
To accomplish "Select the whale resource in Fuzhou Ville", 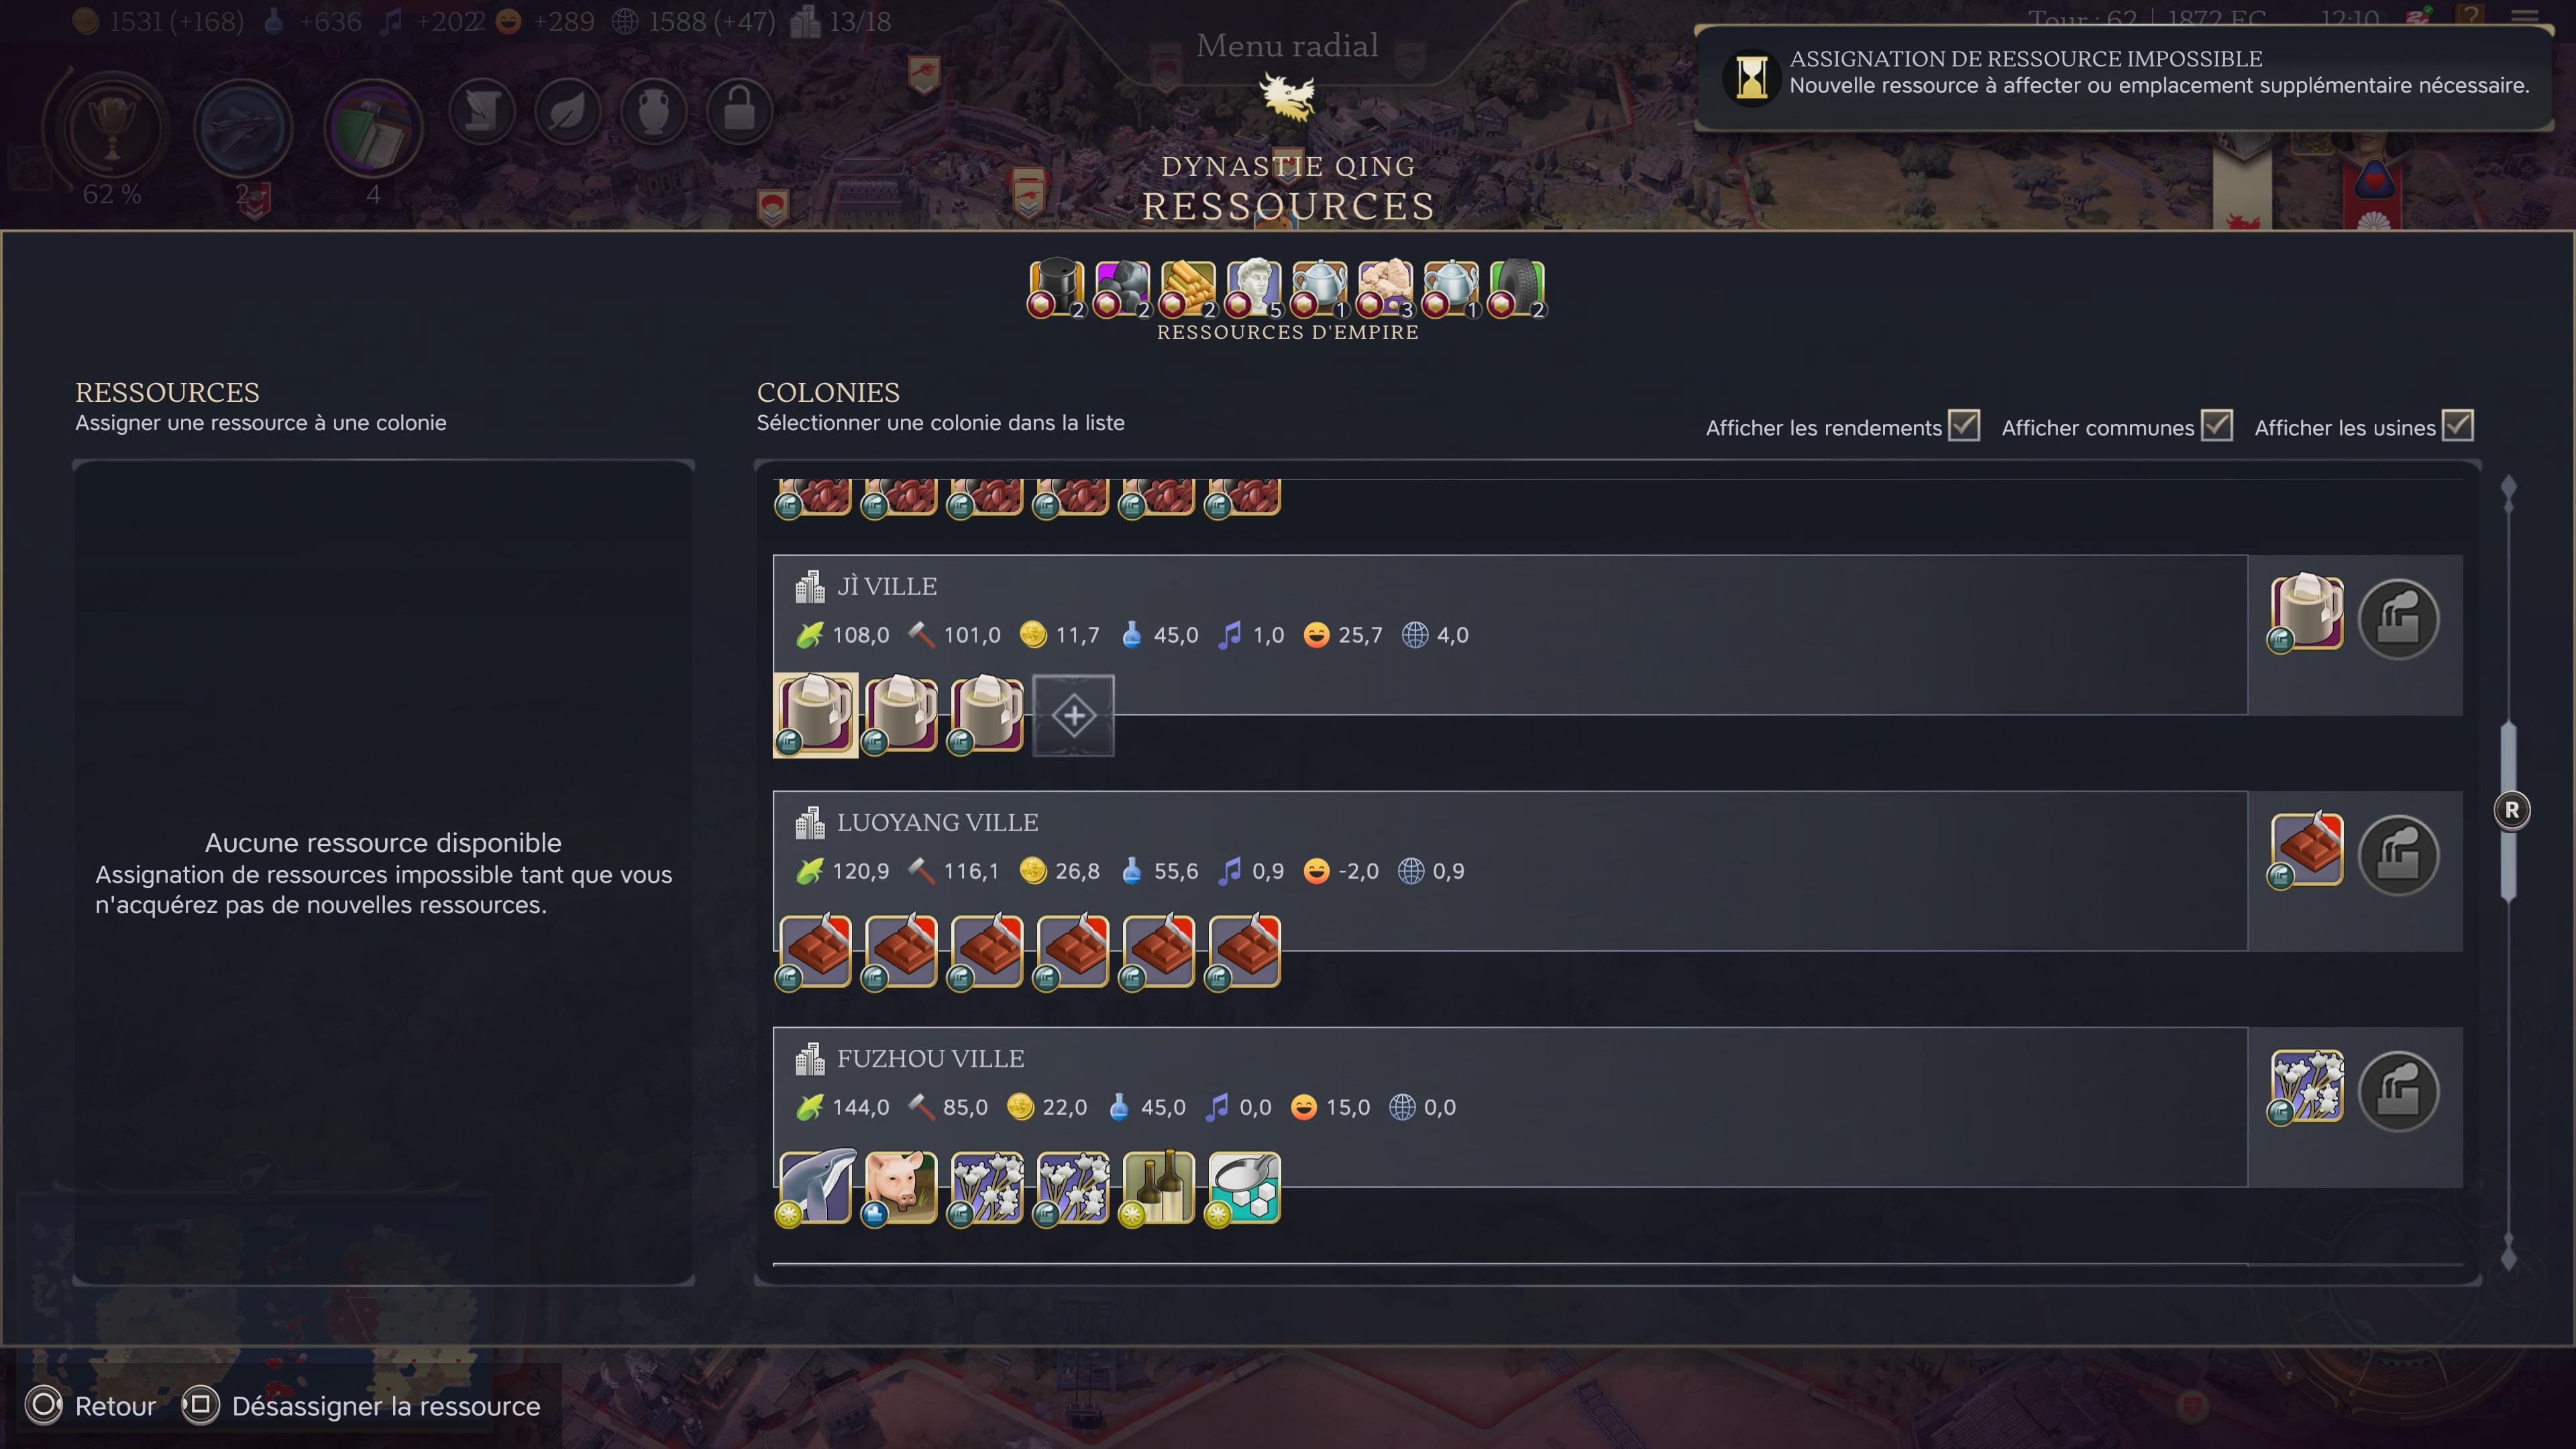I will 815,1187.
